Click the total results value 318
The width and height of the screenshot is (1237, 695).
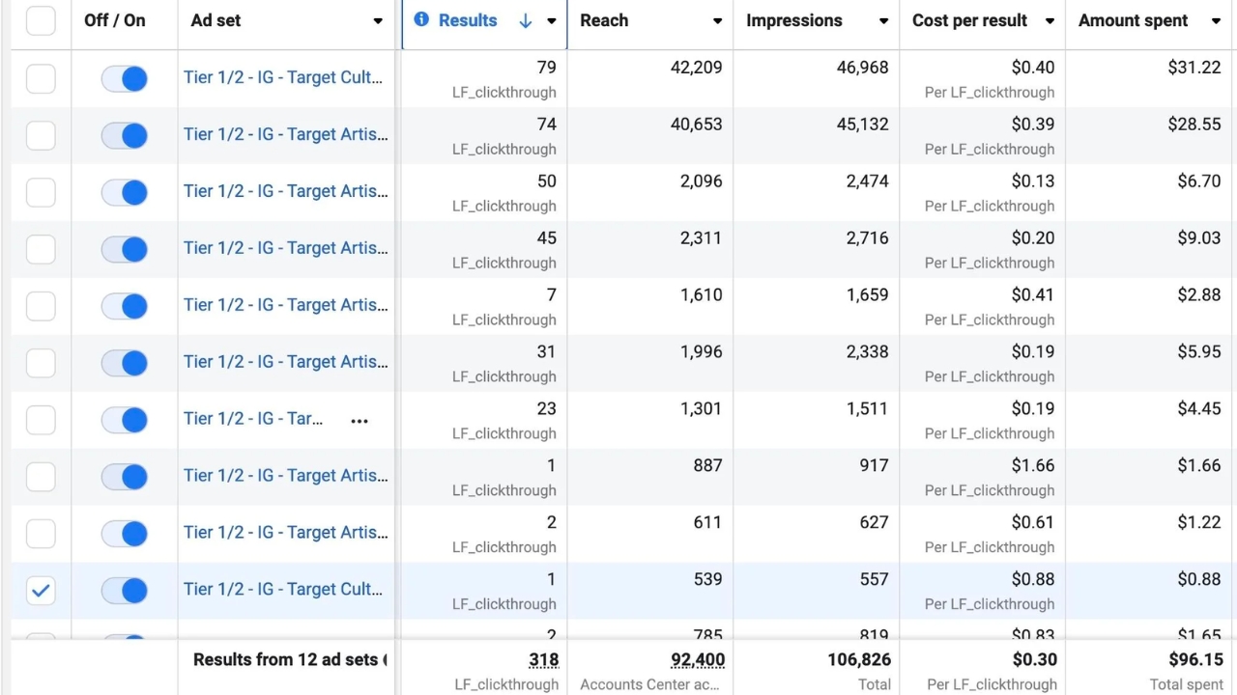(543, 660)
